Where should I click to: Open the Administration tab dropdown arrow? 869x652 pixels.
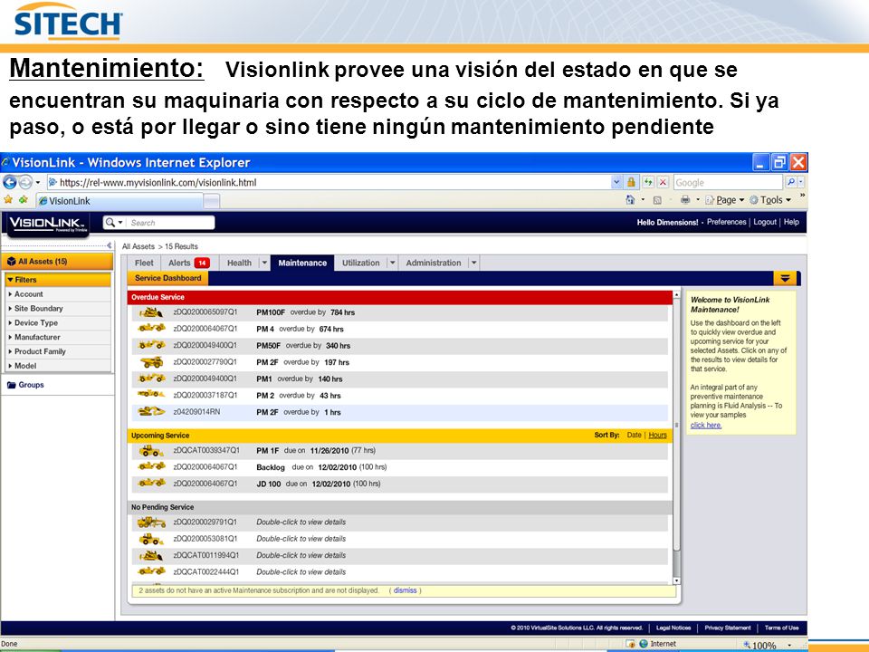[473, 263]
